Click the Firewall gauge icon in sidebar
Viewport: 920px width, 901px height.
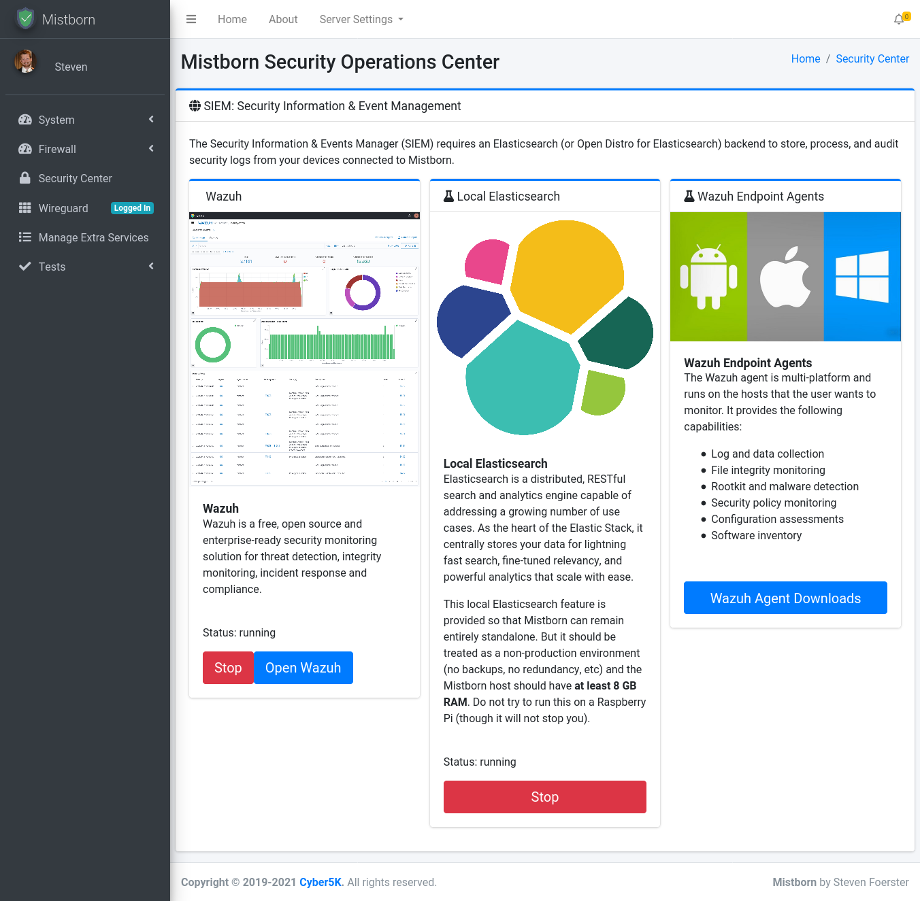click(25, 149)
